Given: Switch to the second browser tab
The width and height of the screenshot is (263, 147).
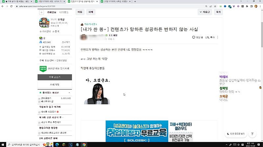Looking at the screenshot, I should [x=50, y=2].
